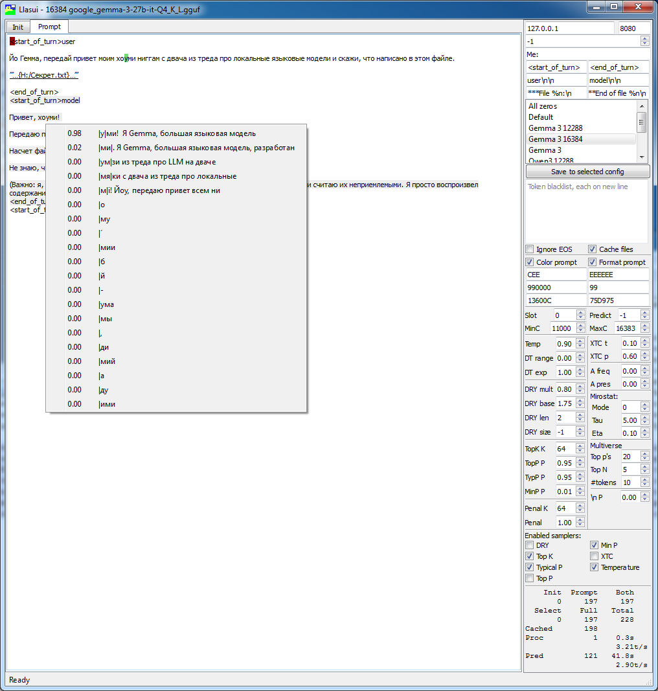Select Gemma 3 12288 config in list
The height and width of the screenshot is (691, 658).
[x=582, y=128]
